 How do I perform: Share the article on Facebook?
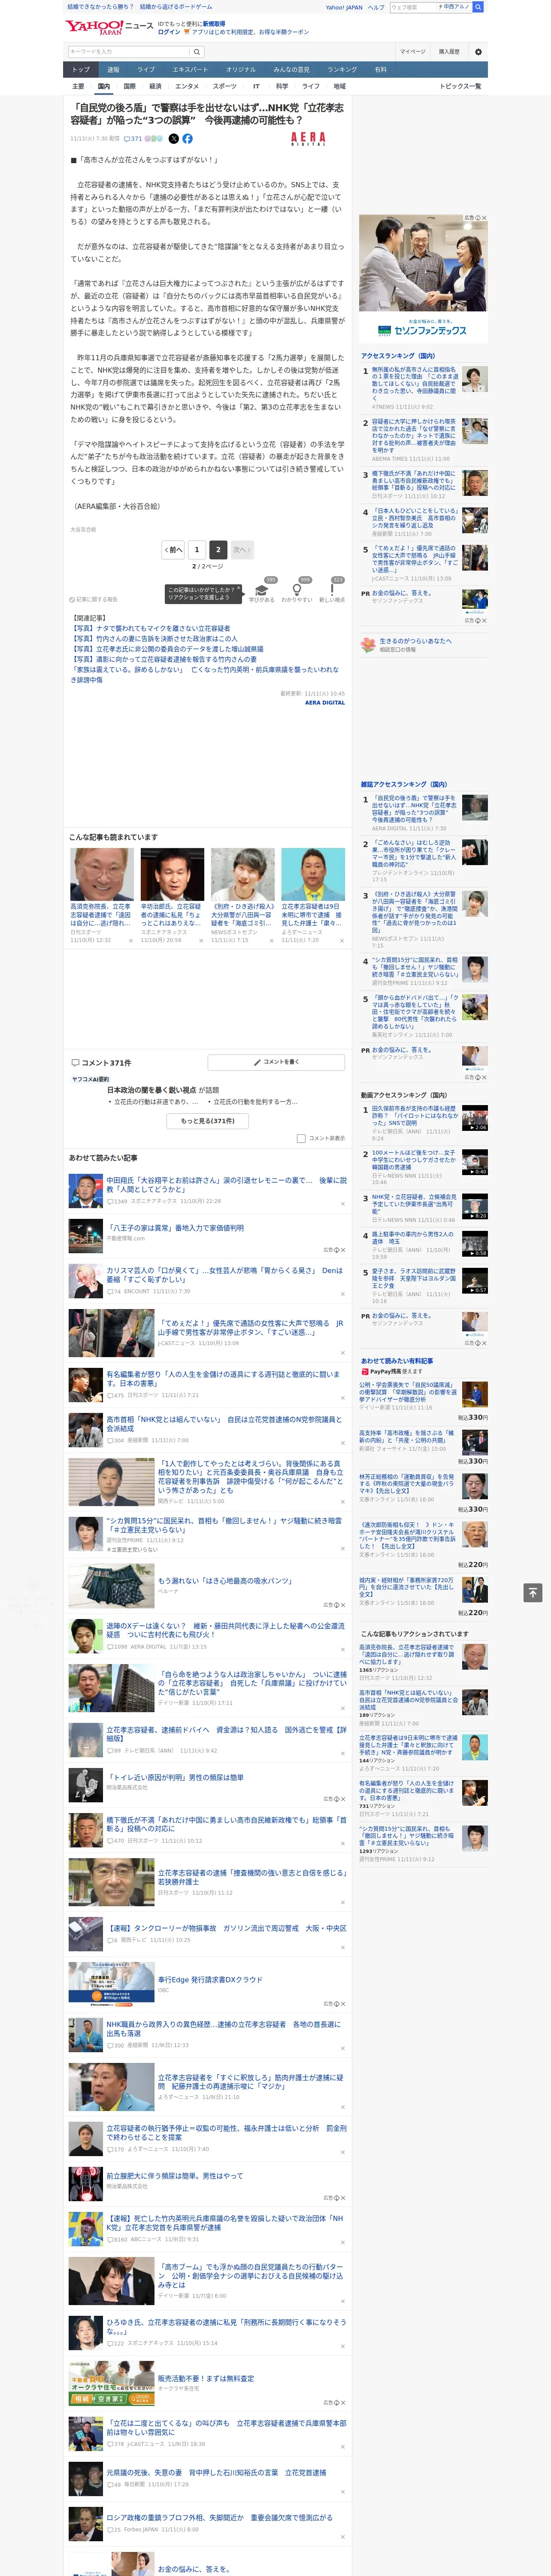tap(187, 139)
